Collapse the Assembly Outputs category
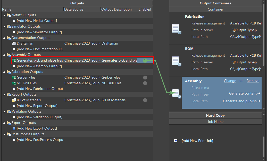This screenshot has height=161, width=267. click(4, 55)
